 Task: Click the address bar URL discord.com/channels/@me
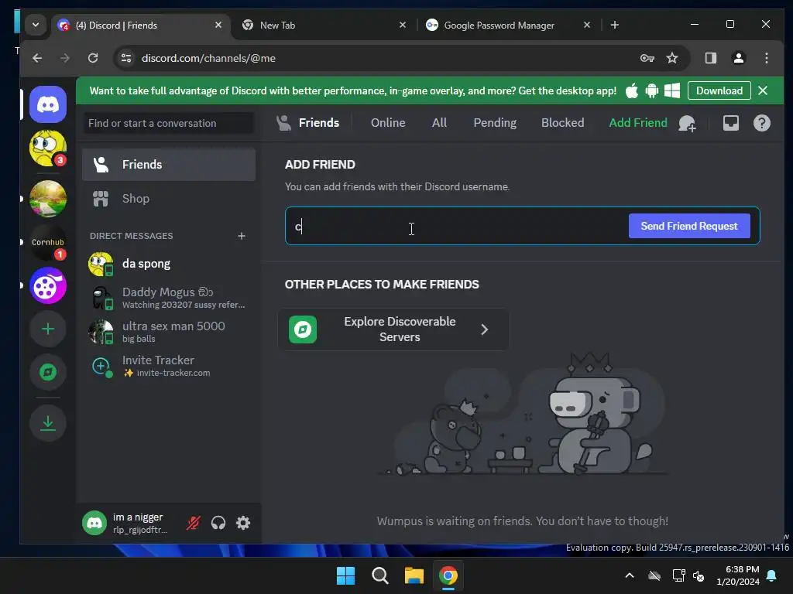tap(208, 58)
